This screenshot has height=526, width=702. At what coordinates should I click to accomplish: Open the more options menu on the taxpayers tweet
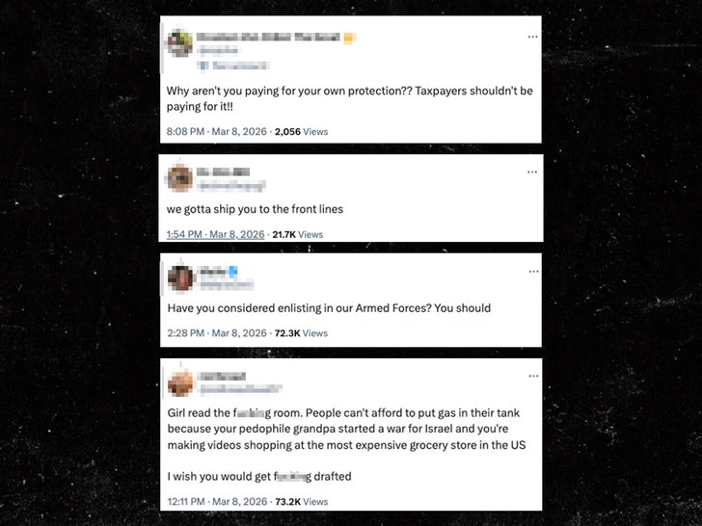(x=532, y=37)
